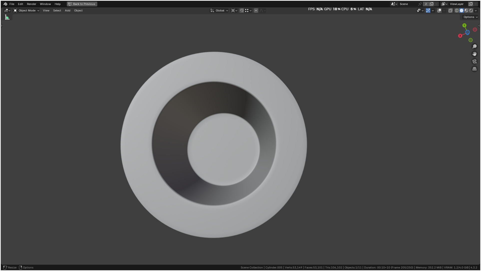Select the Measure tool icon

[7, 17]
